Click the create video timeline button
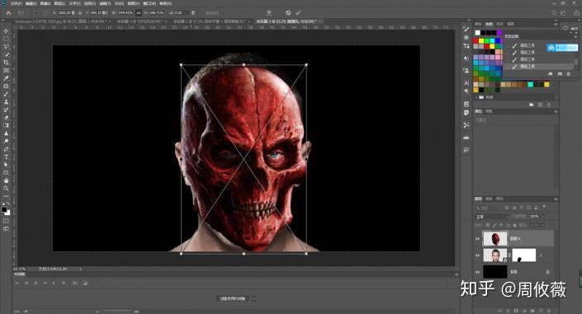 233,298
